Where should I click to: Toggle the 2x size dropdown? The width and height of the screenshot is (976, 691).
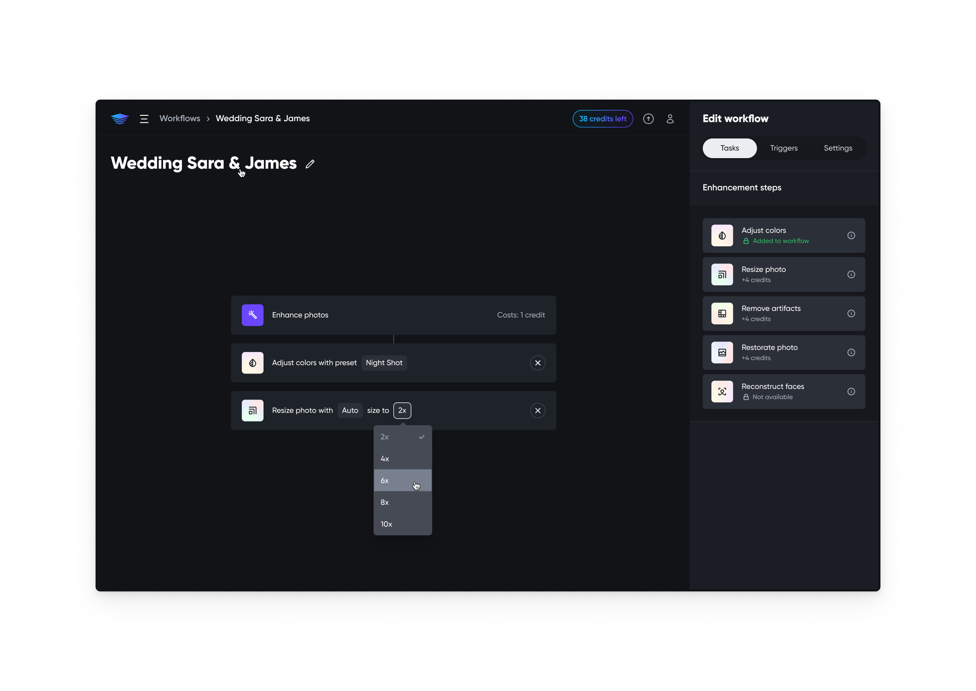pyautogui.click(x=402, y=410)
